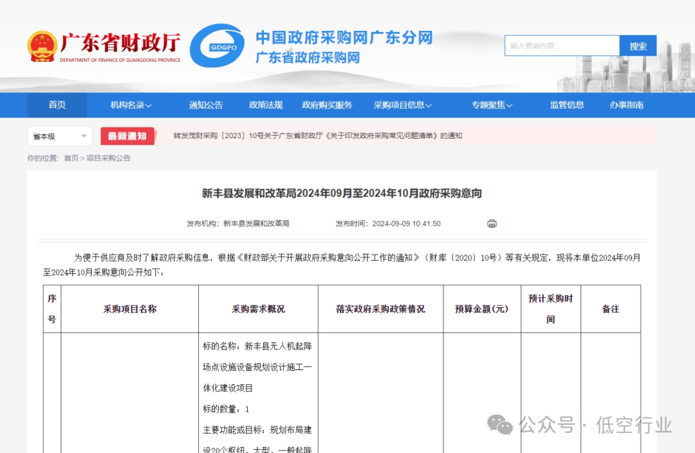The height and width of the screenshot is (453, 695).
Task: Click the 搜索 search button
Action: [x=638, y=46]
